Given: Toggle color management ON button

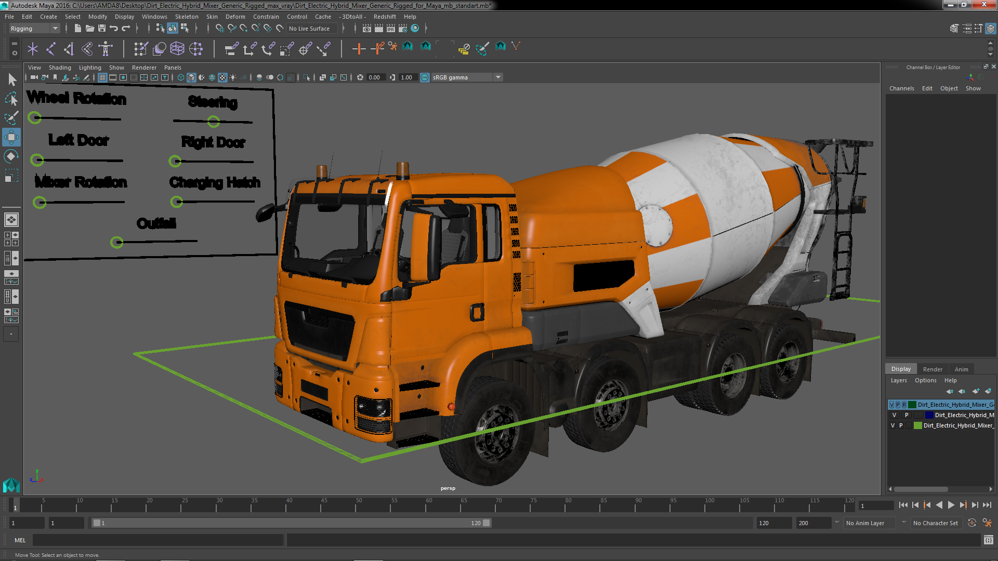Looking at the screenshot, I should pos(425,77).
